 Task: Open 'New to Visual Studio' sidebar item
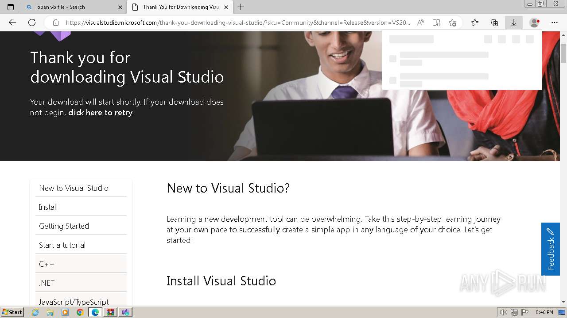coord(81,188)
